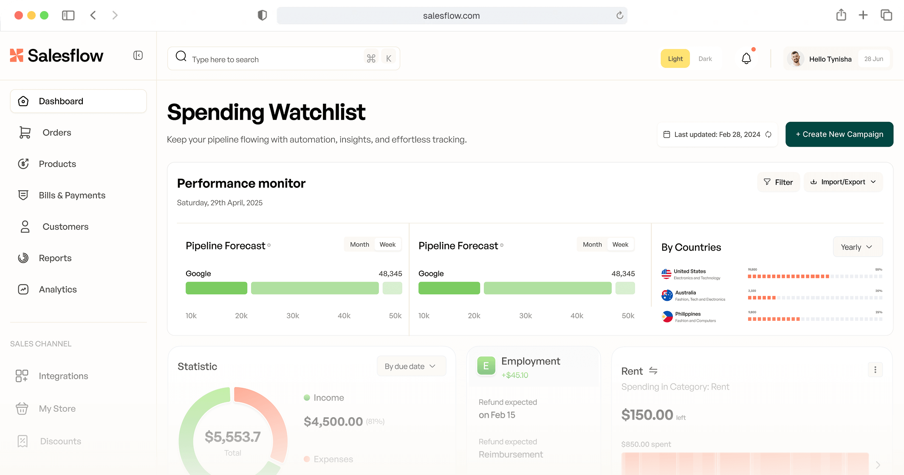Expand the Yearly dropdown

coord(857,247)
